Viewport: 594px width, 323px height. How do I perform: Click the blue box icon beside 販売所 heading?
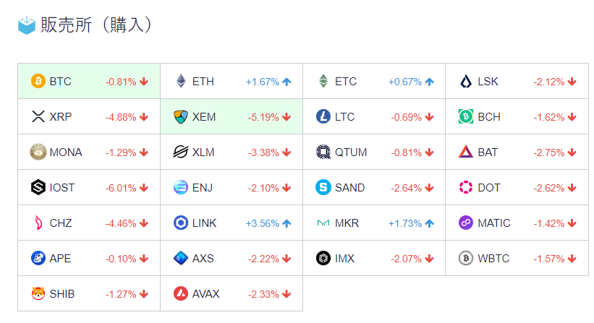tap(27, 25)
